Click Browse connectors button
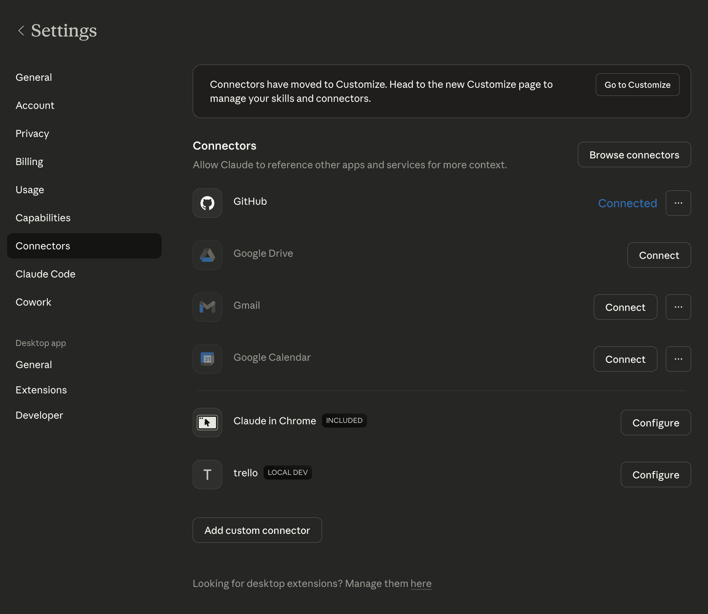Image resolution: width=708 pixels, height=614 pixels. (x=634, y=155)
